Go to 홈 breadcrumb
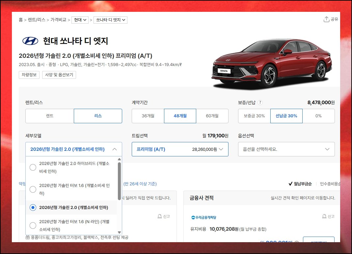Screen dimensions: 352x254 (x=21, y=20)
